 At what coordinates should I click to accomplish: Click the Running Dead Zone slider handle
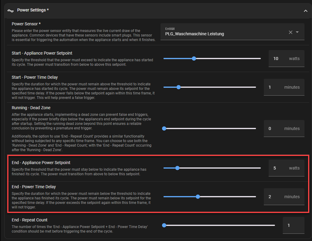pyautogui.click(x=164, y=128)
